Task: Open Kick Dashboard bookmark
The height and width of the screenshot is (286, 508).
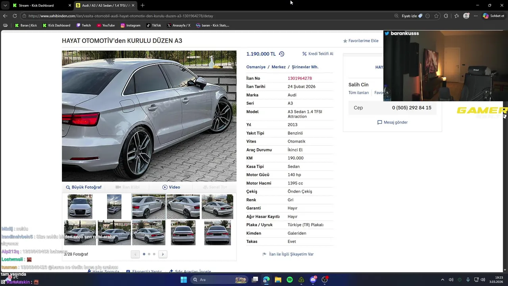Action: pyautogui.click(x=56, y=25)
